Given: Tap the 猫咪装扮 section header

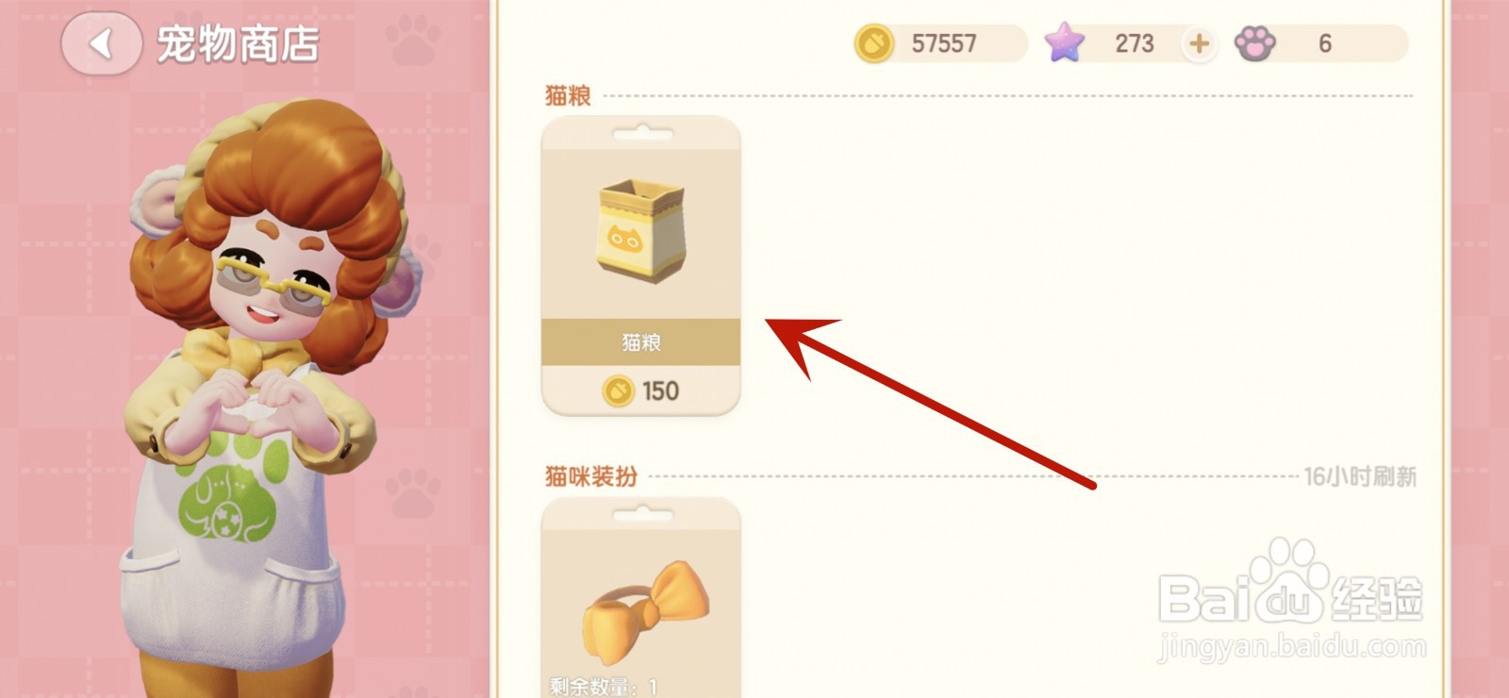Looking at the screenshot, I should pos(591,476).
